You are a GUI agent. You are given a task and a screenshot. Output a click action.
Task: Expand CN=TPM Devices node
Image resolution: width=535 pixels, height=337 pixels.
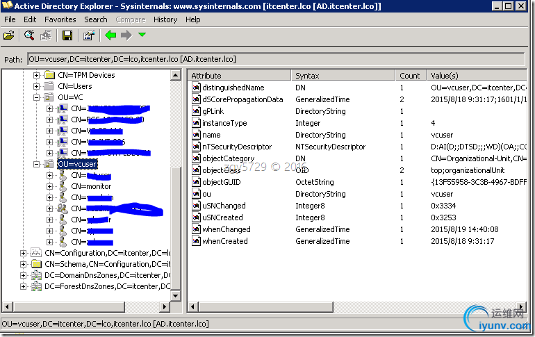coord(37,75)
